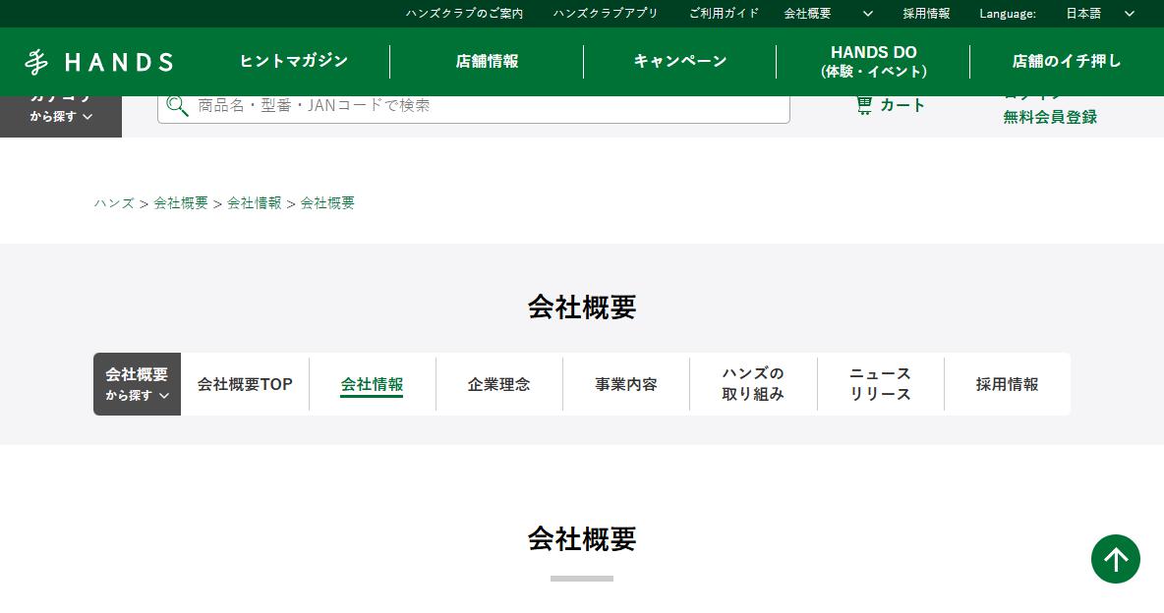Screen dimensions: 1164x613
Task: Select the 事業内容 tab
Action: tap(626, 384)
